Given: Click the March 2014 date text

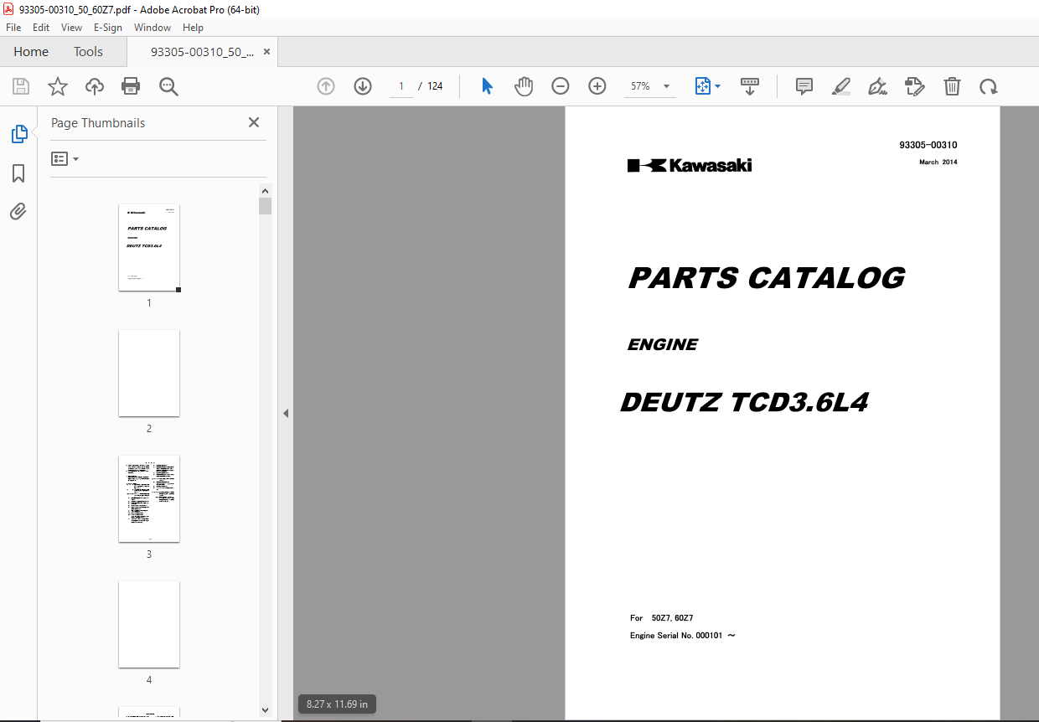Looking at the screenshot, I should (x=938, y=162).
